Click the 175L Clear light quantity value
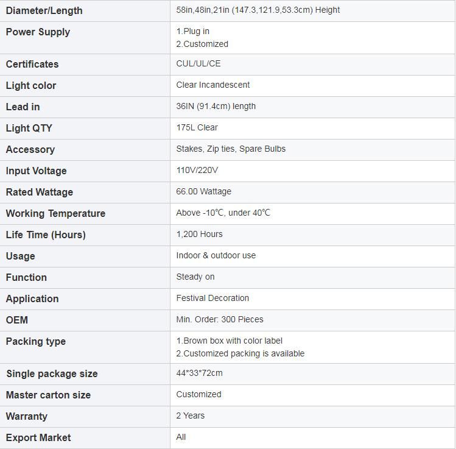The height and width of the screenshot is (449, 456). pyautogui.click(x=197, y=127)
